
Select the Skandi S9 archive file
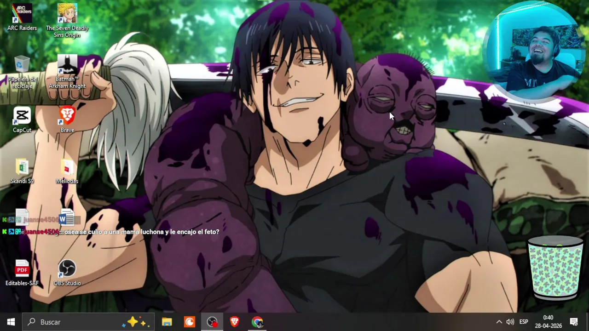[x=22, y=171]
